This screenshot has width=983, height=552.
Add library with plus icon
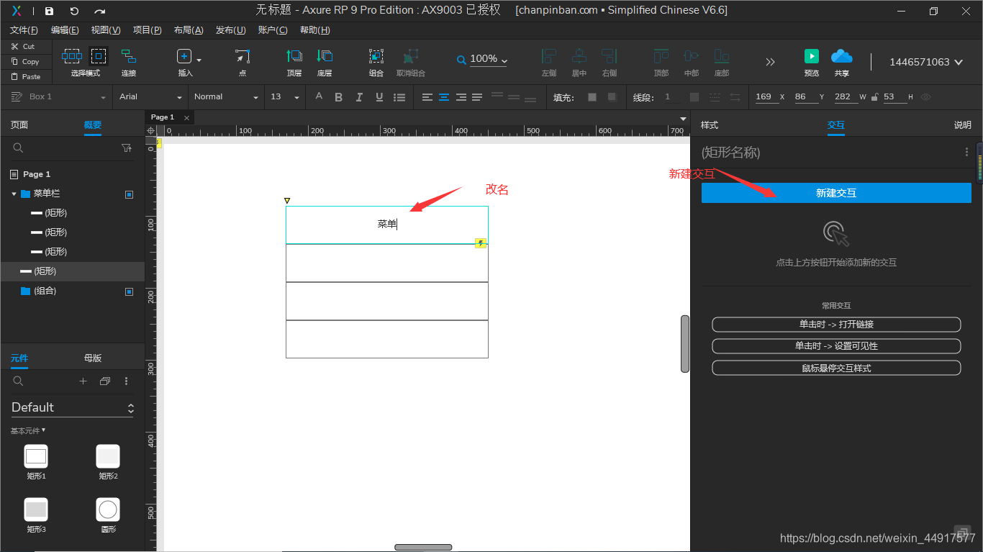coord(83,381)
